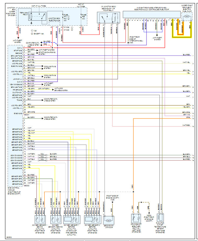
Task: Click the 'CAN L' pin label
Action: tap(19, 48)
